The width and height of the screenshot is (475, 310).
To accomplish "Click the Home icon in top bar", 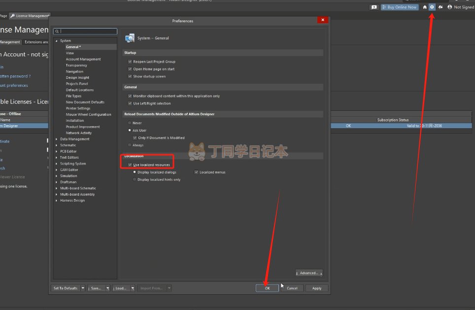I will click(425, 7).
